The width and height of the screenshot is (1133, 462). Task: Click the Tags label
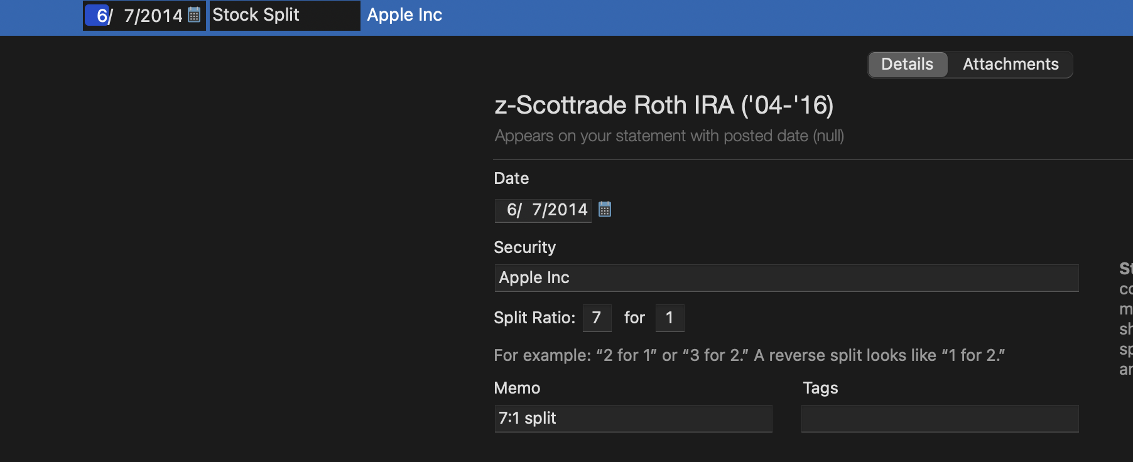click(820, 388)
